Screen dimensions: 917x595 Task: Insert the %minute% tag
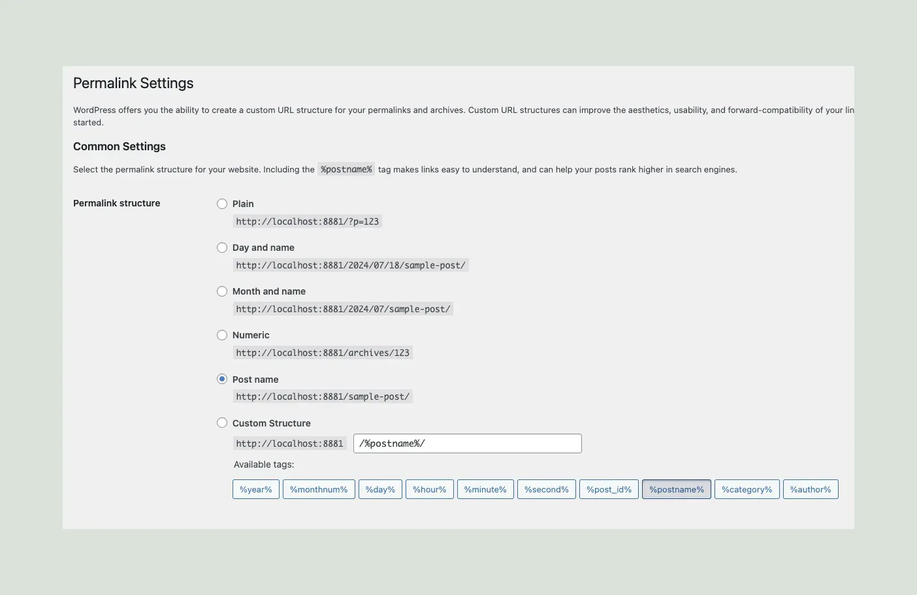(x=485, y=489)
